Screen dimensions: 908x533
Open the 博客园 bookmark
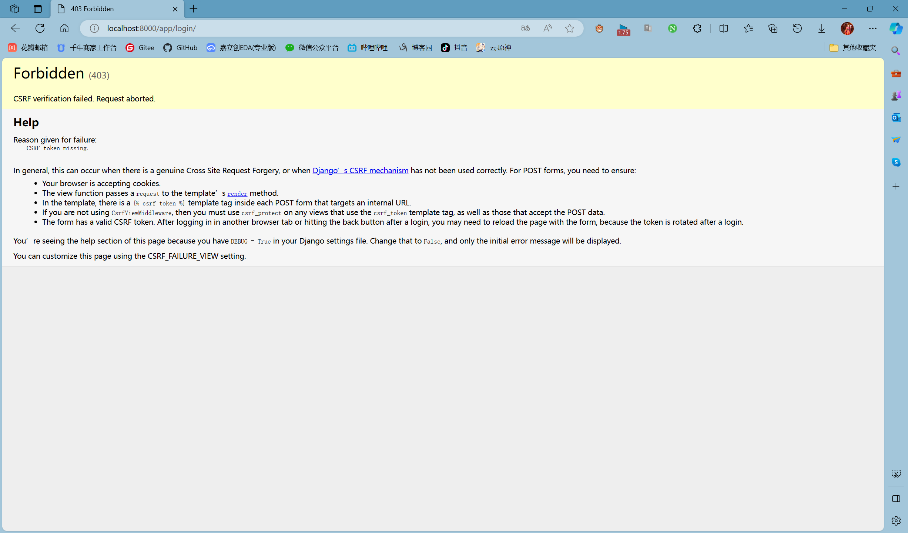415,47
